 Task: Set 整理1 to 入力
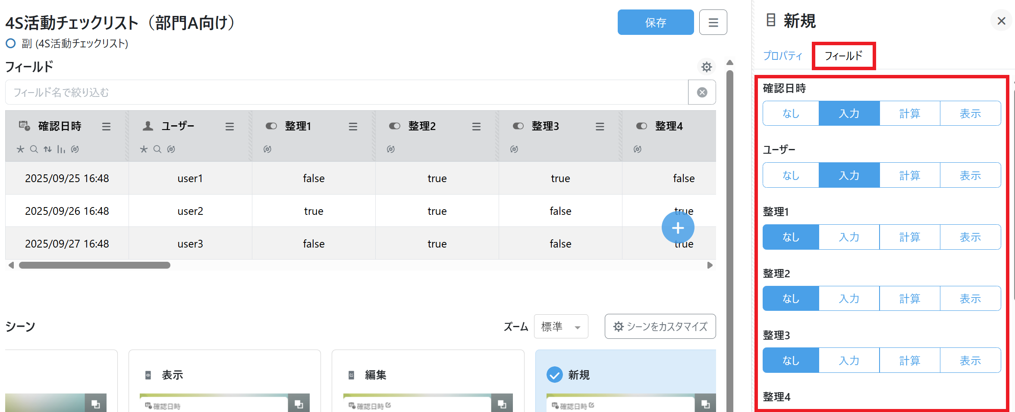pyautogui.click(x=849, y=237)
